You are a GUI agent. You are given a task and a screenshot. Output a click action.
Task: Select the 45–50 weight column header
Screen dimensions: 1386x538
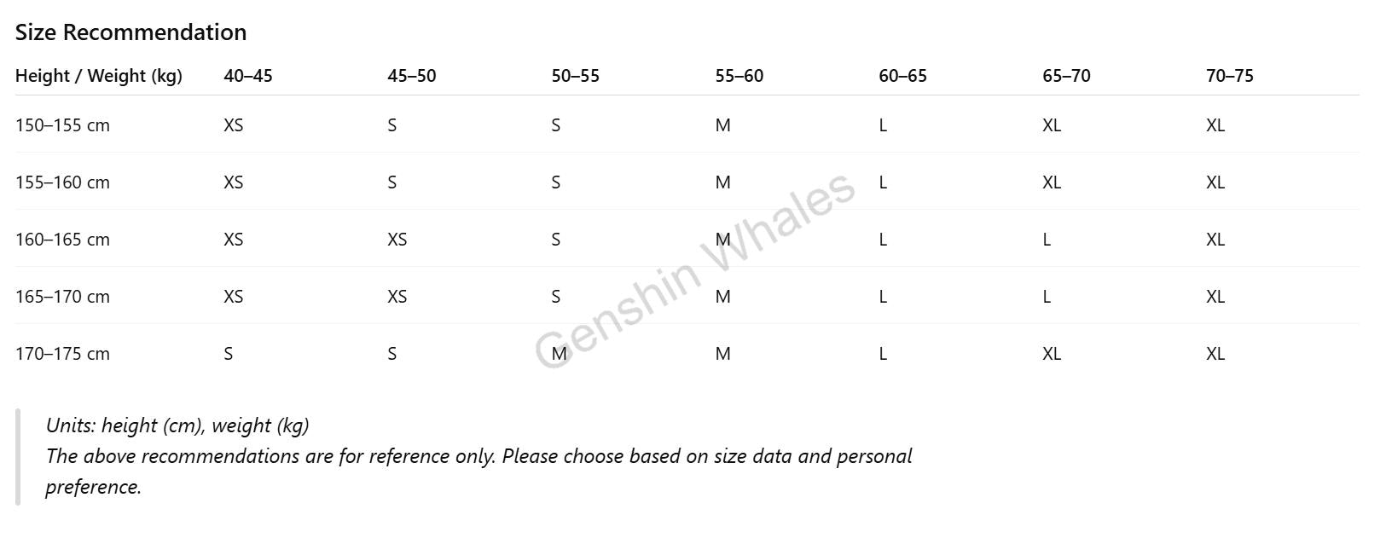(x=412, y=76)
